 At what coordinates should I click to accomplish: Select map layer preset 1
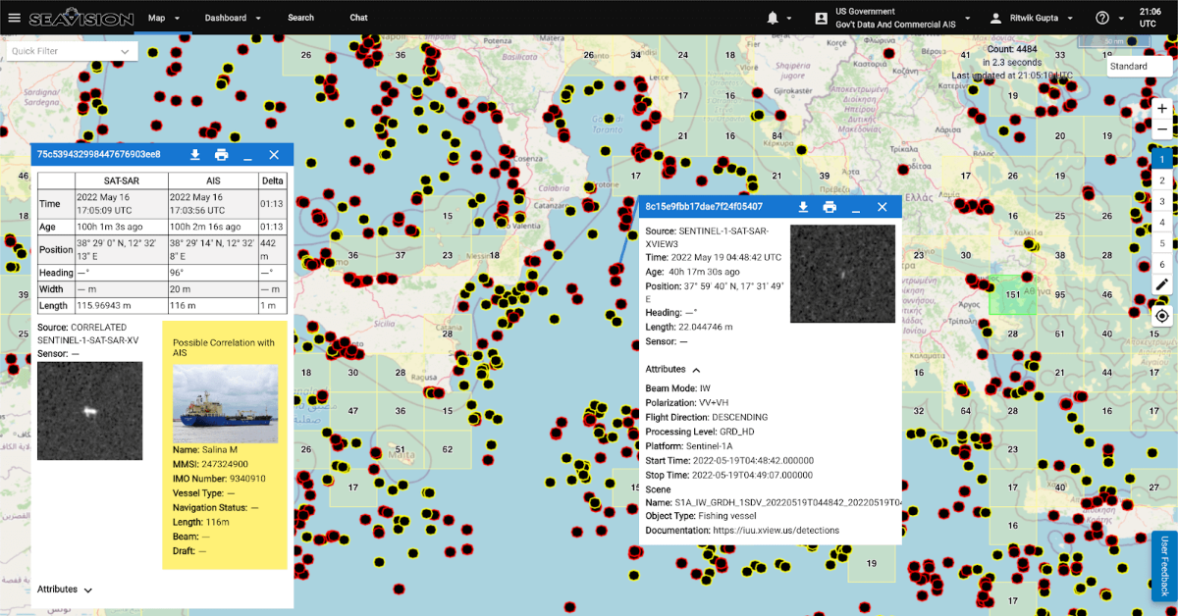click(x=1162, y=159)
